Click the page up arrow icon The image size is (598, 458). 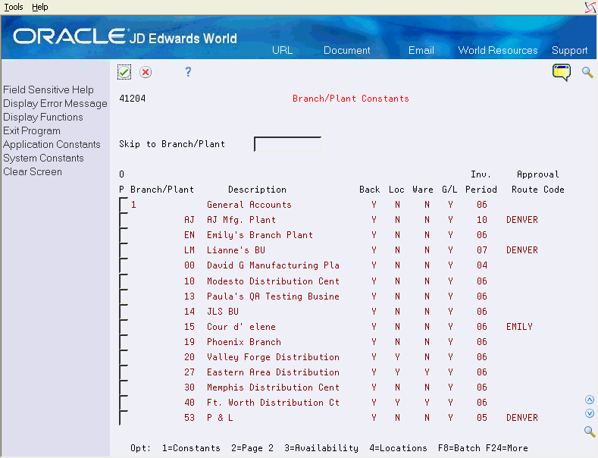(x=590, y=400)
